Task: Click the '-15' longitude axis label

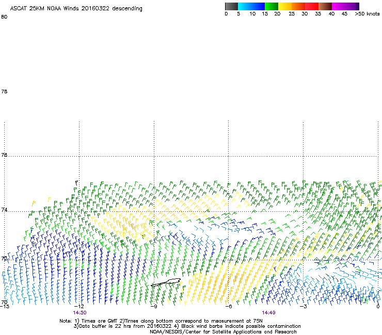Action: pyautogui.click(x=4, y=306)
